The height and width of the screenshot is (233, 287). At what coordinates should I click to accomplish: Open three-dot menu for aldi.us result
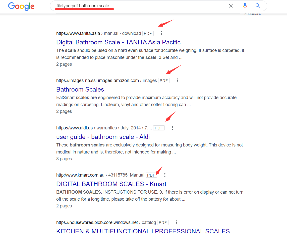173,128
